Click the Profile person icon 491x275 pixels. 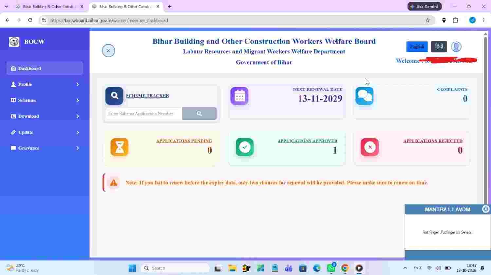13,84
